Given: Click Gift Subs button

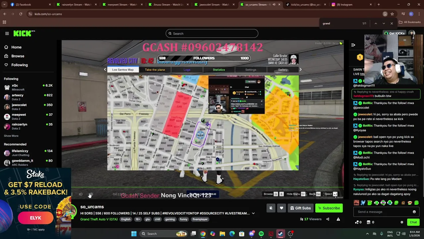Looking at the screenshot, I should [300, 208].
